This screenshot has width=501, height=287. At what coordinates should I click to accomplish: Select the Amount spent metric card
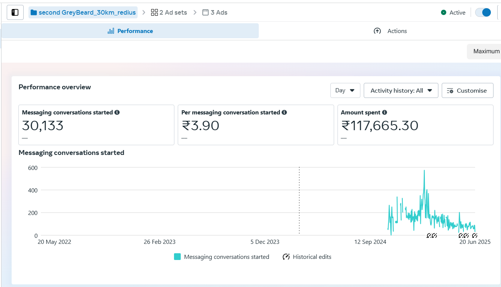point(415,125)
